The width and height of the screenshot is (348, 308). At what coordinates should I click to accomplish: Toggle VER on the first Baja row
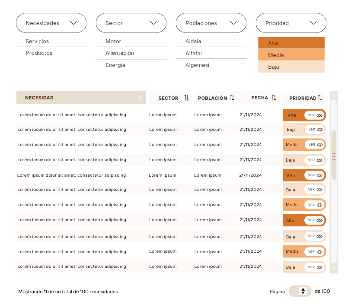315,130
